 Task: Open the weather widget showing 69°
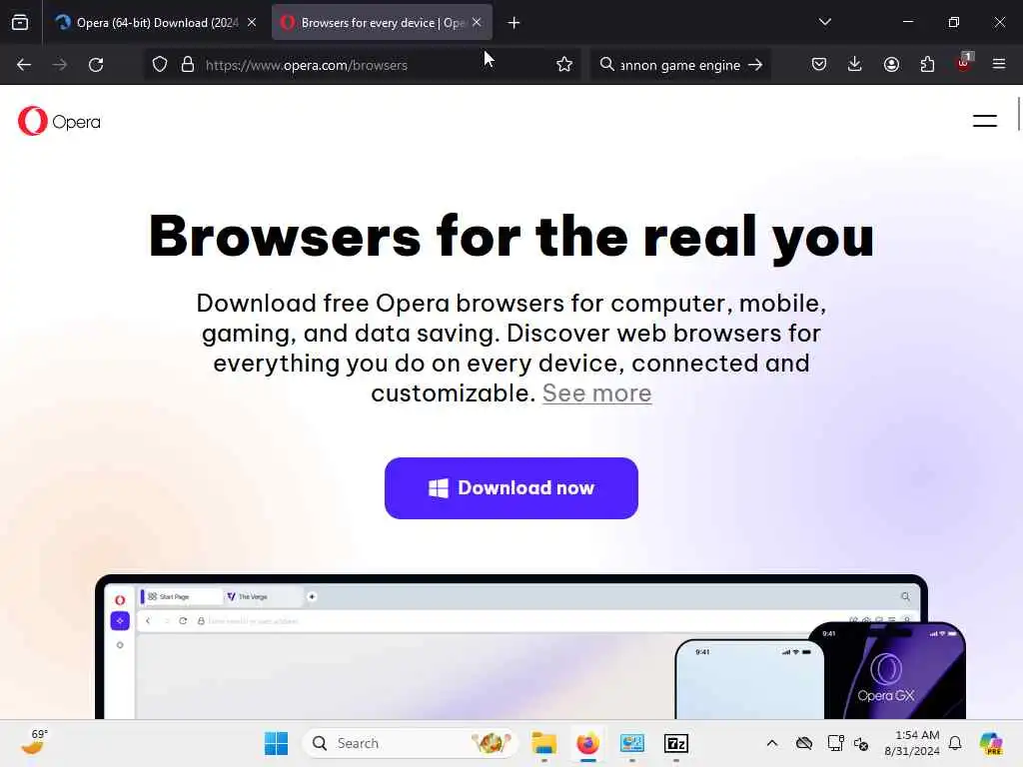[x=33, y=742]
